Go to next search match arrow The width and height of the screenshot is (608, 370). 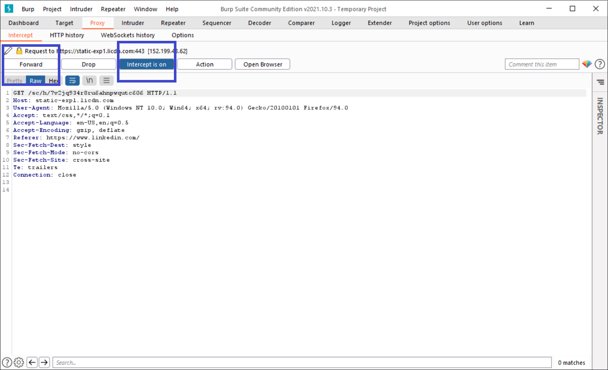tap(44, 362)
